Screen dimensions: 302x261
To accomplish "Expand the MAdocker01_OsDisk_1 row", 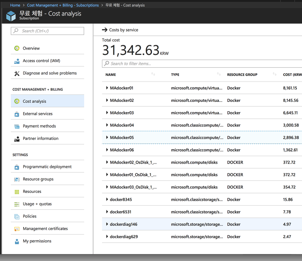I will click(107, 175).
